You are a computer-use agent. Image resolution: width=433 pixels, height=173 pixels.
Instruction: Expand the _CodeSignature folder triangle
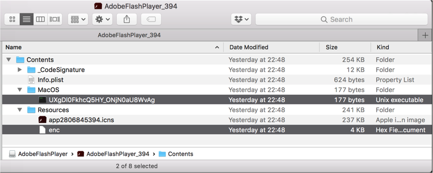(20, 70)
